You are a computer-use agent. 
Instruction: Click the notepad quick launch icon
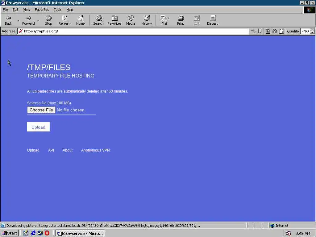click(x=26, y=233)
